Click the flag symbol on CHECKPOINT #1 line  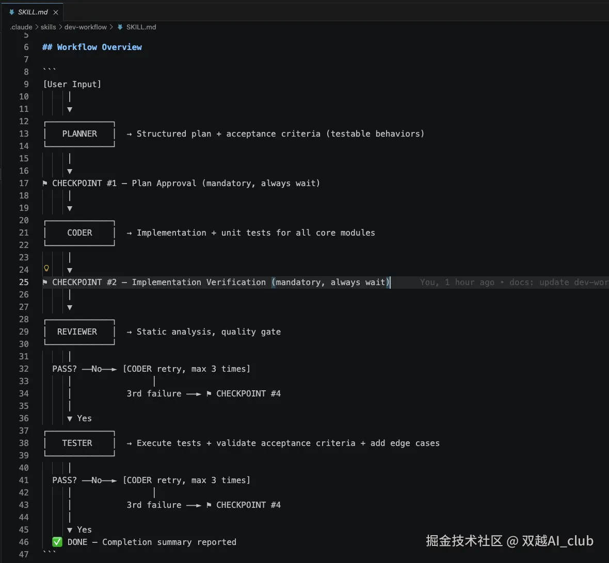point(45,183)
